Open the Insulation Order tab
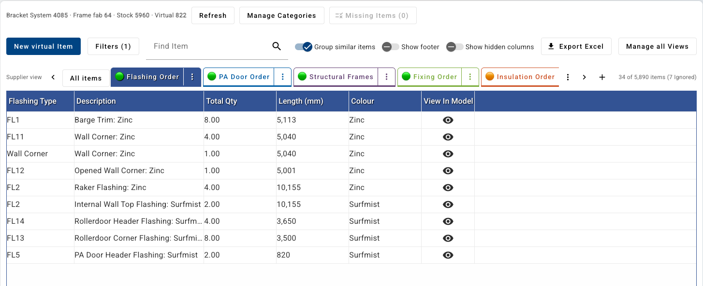703x286 pixels. point(520,77)
